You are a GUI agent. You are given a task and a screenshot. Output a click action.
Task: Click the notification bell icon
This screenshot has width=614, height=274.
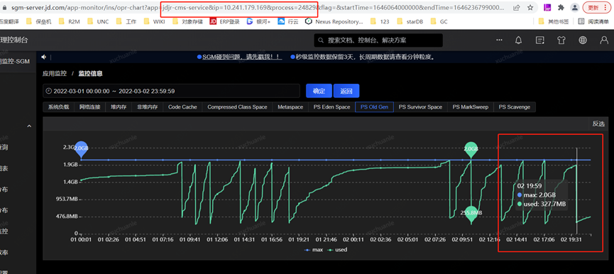coord(518,40)
